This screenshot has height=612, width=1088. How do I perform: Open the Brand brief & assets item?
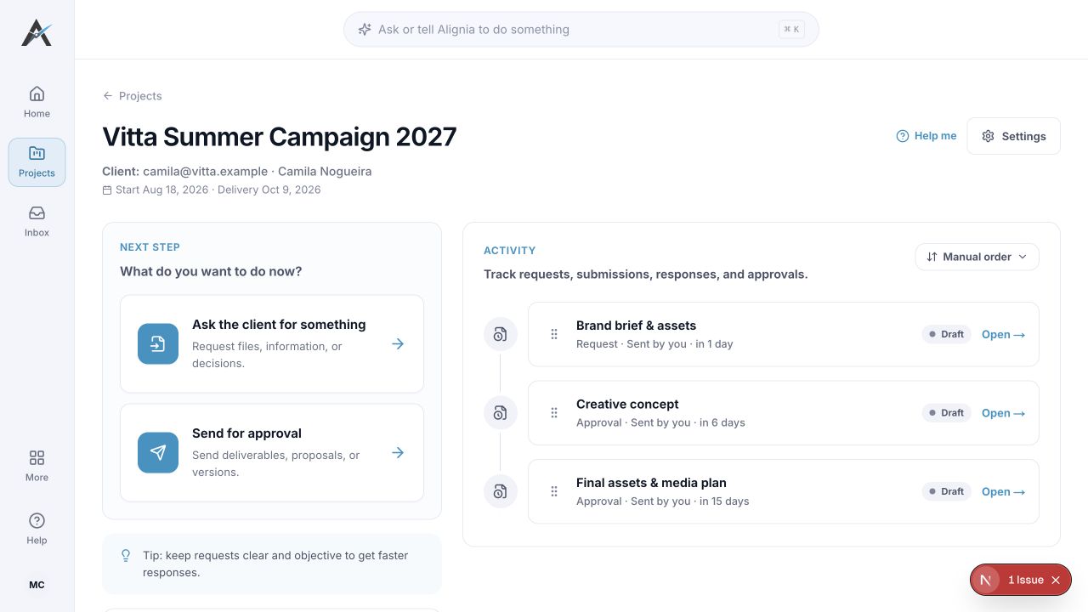(1003, 334)
